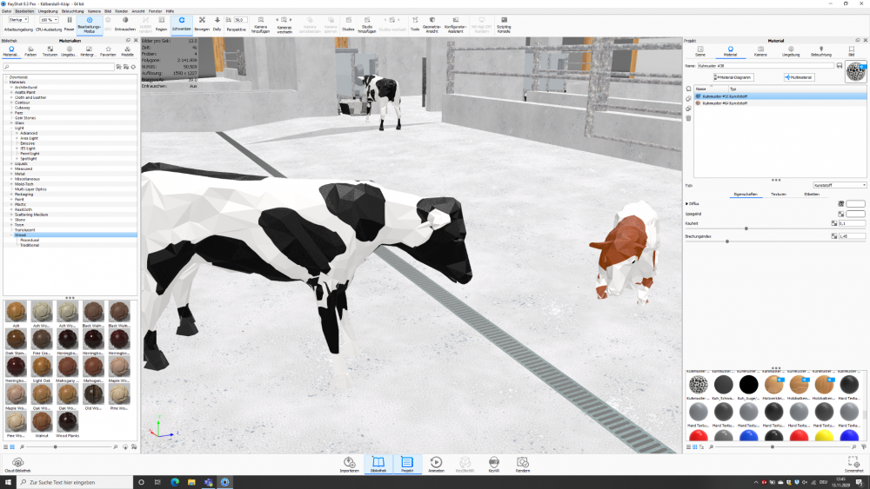Toggle the Projekt panel in bottom bar
This screenshot has height=489, width=870.
(x=406, y=465)
